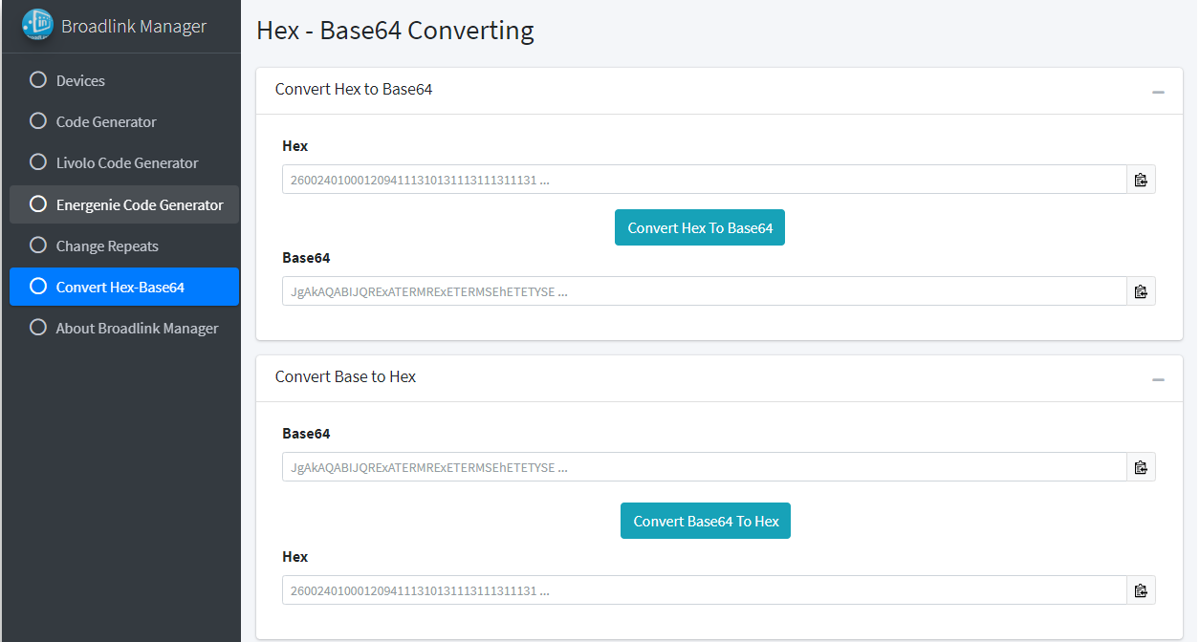Click the circle icon next to Code Generator

pyautogui.click(x=38, y=121)
